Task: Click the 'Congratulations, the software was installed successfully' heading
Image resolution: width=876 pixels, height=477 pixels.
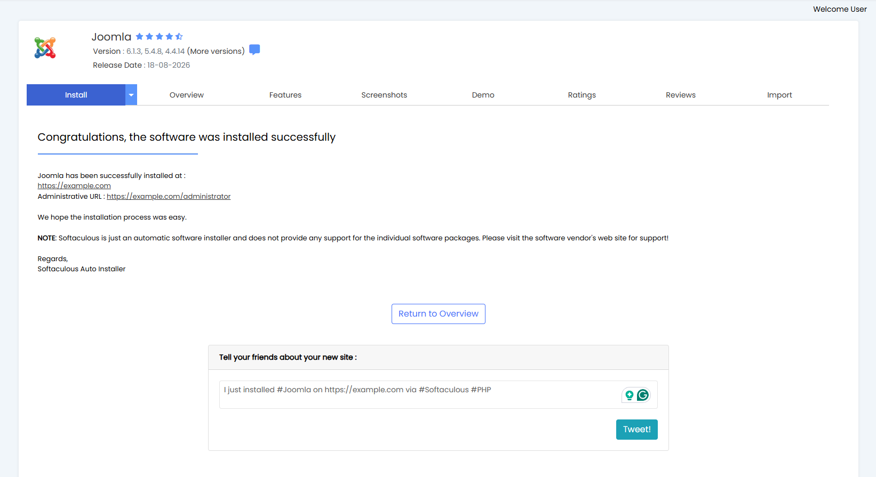Action: 187,137
